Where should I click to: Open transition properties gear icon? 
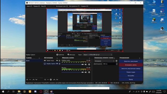117,61
